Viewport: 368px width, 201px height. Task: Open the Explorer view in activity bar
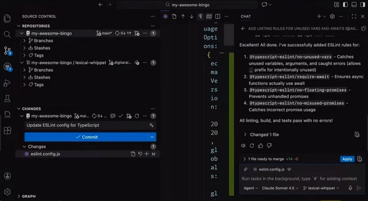click(7, 18)
